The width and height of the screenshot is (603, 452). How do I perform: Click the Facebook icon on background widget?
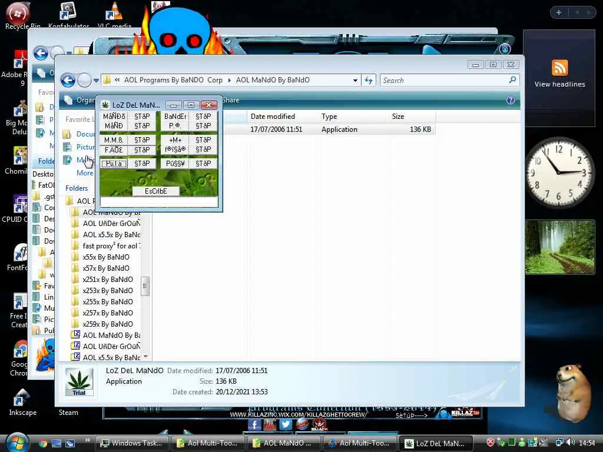tap(254, 424)
